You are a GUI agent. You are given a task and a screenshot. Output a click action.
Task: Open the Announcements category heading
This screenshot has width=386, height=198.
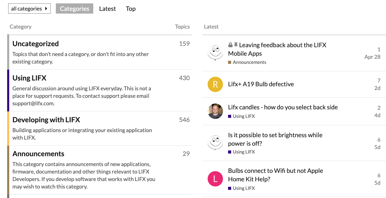coord(38,154)
